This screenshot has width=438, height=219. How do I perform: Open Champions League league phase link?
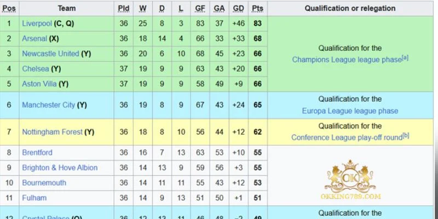click(347, 60)
